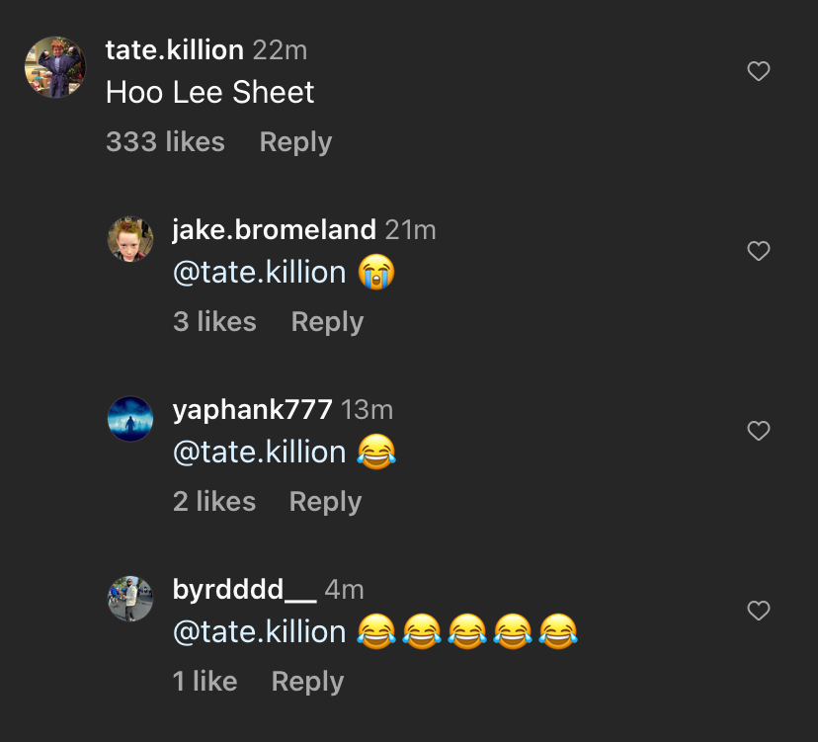818x742 pixels.
Task: Reply to yaphank777's comment
Action: 325,502
